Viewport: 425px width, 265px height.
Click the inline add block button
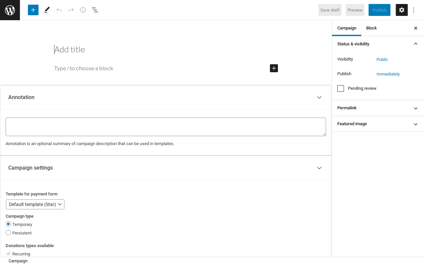click(274, 68)
